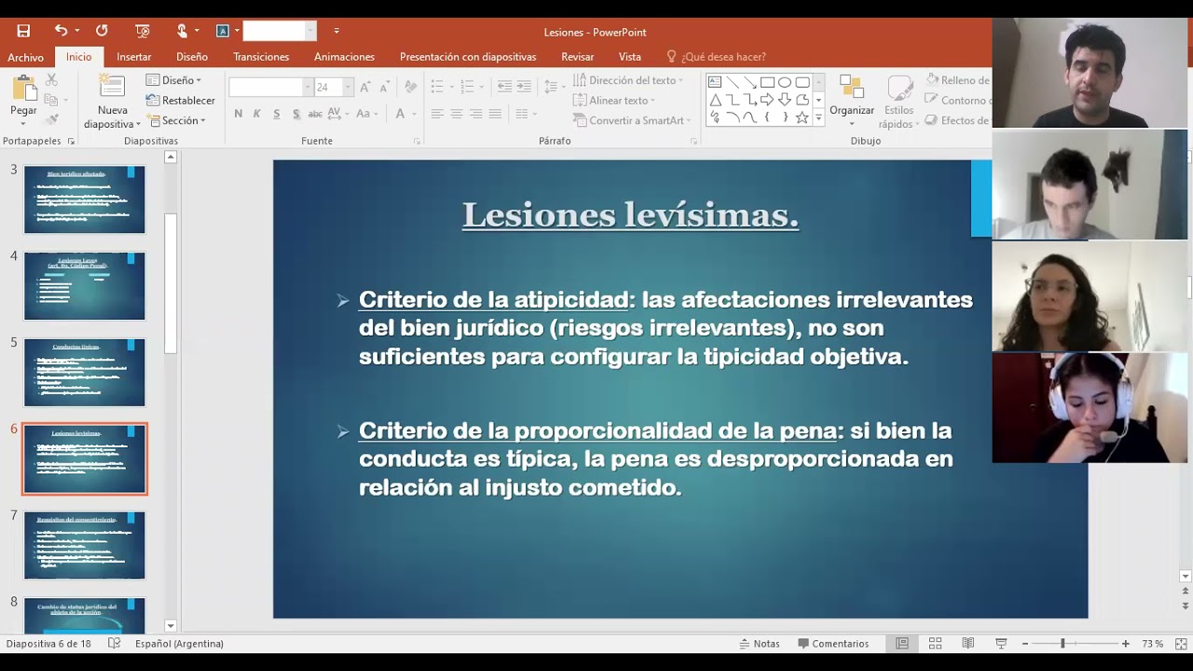The width and height of the screenshot is (1193, 671).
Task: Toggle Strikethrough (abc) formatting
Action: point(315,114)
